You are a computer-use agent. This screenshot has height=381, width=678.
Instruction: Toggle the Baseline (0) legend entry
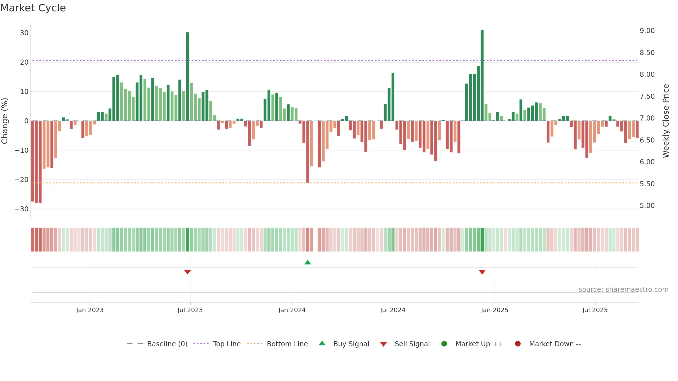tap(157, 344)
